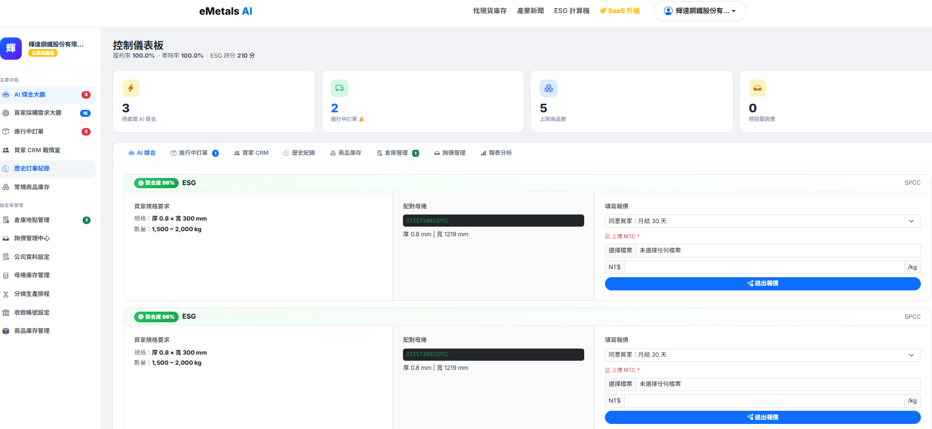The image size is (932, 429).
Task: Switch to the 詢價管理 tab
Action: (x=450, y=153)
